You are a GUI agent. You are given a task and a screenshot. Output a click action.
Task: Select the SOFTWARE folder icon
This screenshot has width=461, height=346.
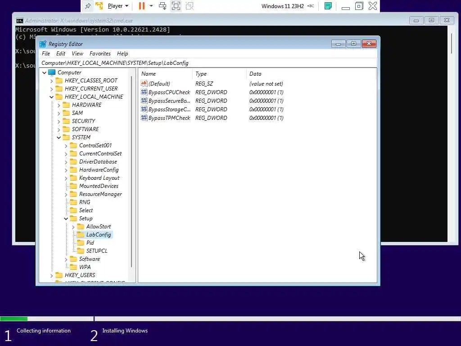pyautogui.click(x=67, y=129)
